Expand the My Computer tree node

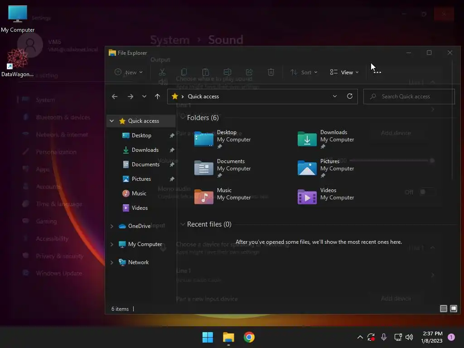[111, 244]
